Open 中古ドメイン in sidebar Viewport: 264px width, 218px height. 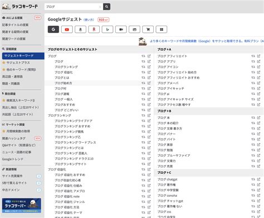(x=11, y=190)
